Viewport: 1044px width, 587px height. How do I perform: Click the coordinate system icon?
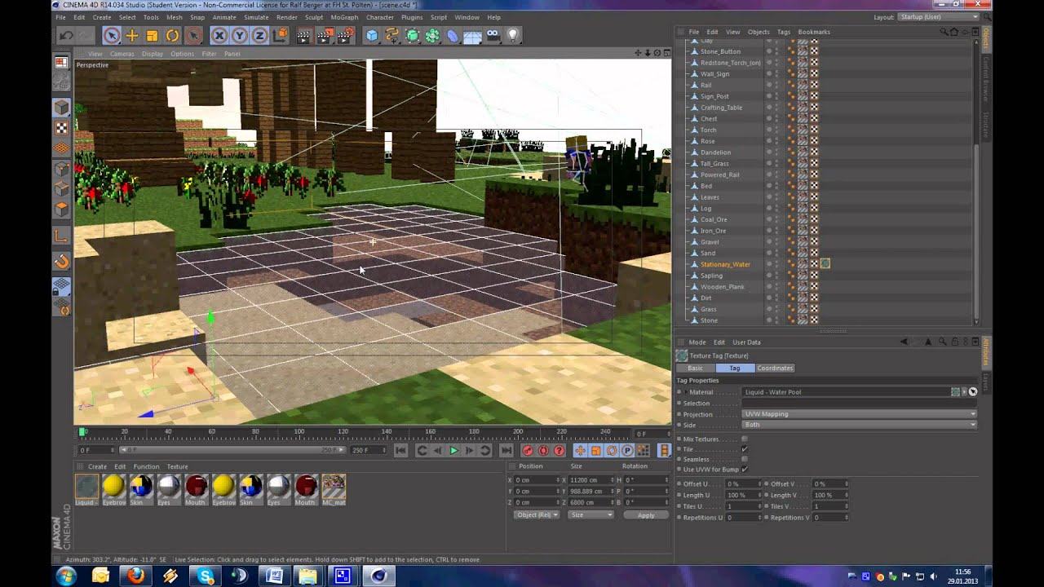tap(281, 35)
